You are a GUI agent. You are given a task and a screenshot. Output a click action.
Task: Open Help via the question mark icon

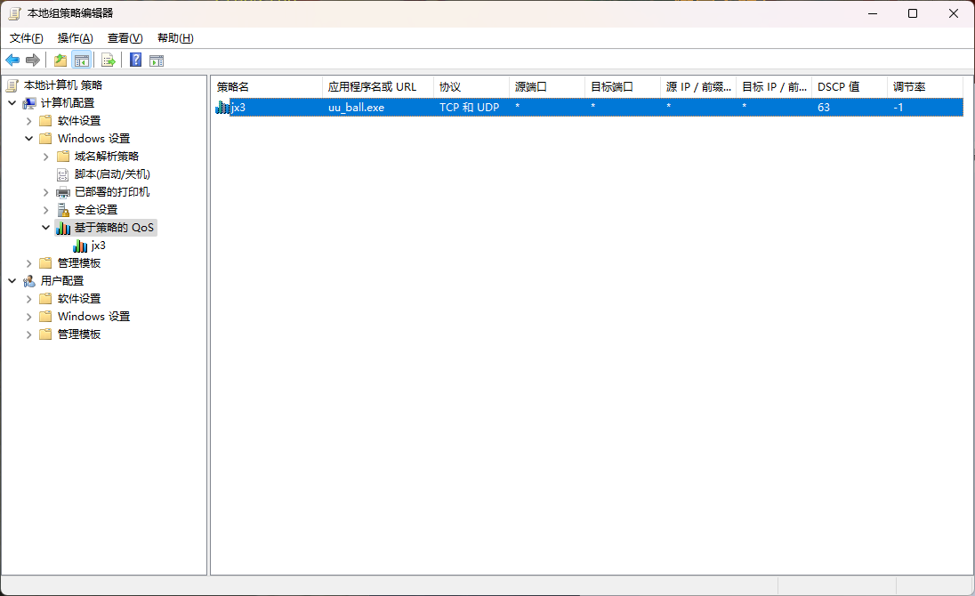pyautogui.click(x=136, y=60)
